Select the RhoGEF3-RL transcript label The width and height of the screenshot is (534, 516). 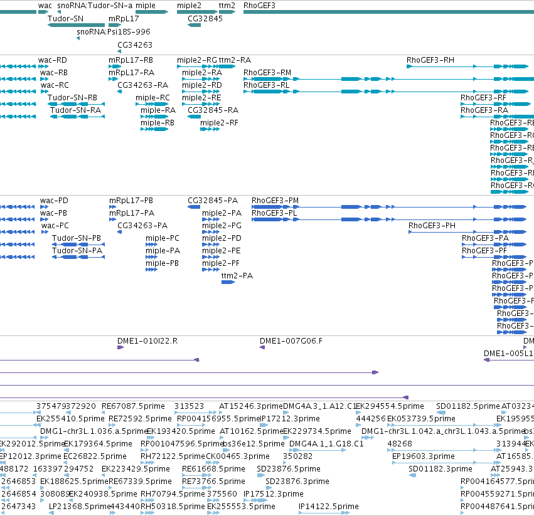coord(266,85)
